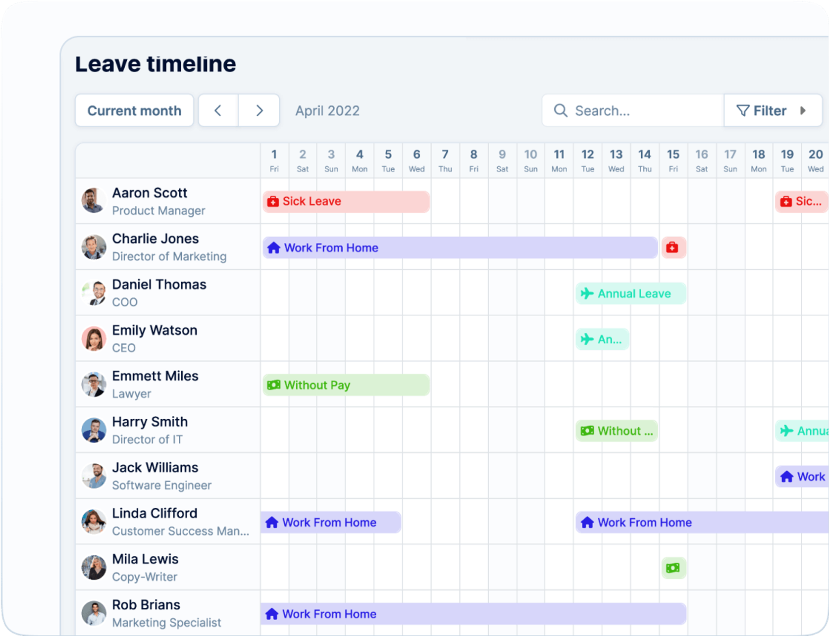Click airplane icon in Emily Watson's row

587,339
